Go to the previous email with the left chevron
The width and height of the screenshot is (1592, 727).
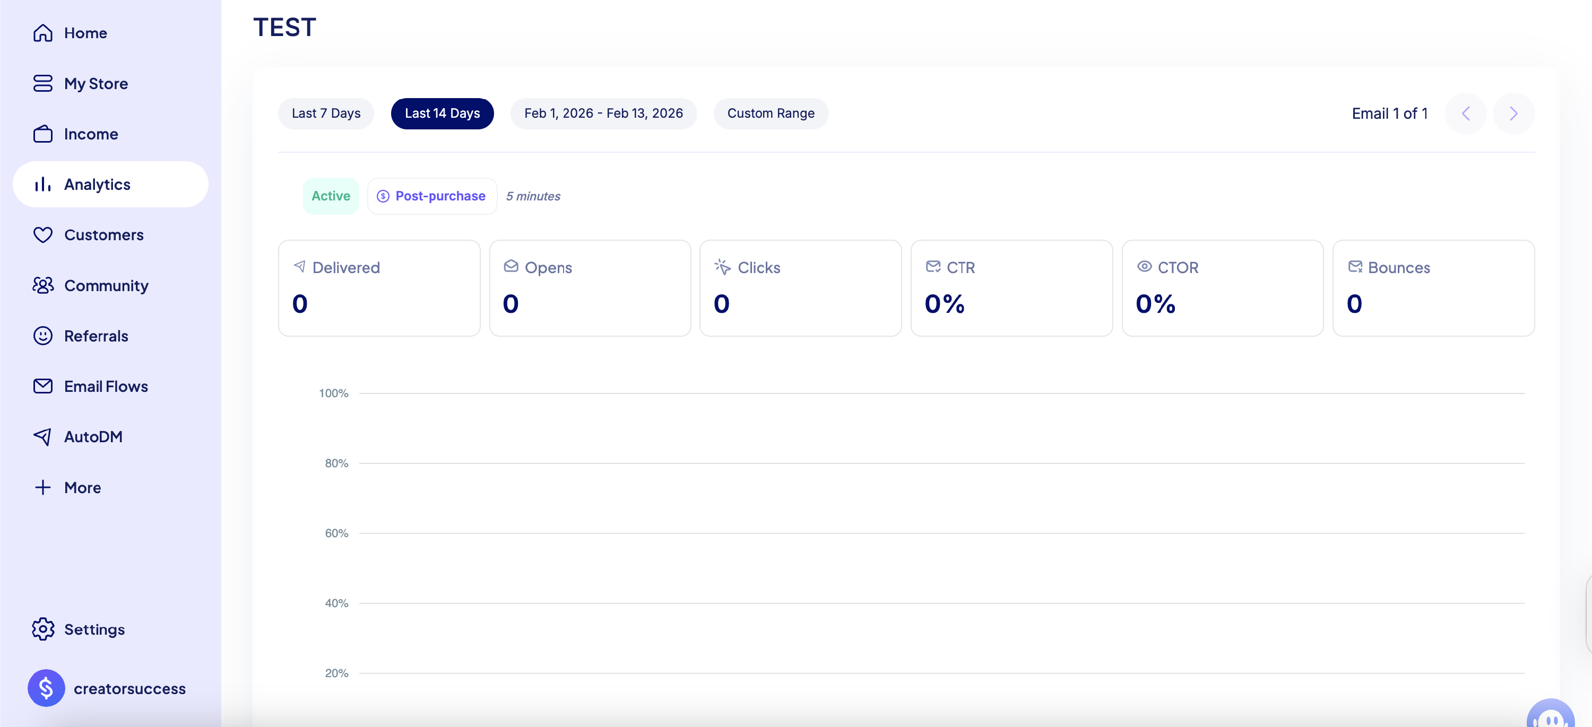coord(1465,113)
